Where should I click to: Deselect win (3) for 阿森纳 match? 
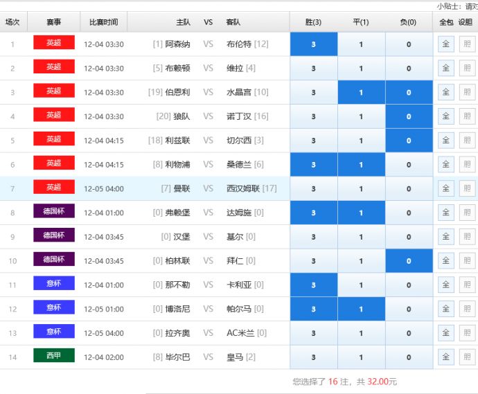pos(313,44)
